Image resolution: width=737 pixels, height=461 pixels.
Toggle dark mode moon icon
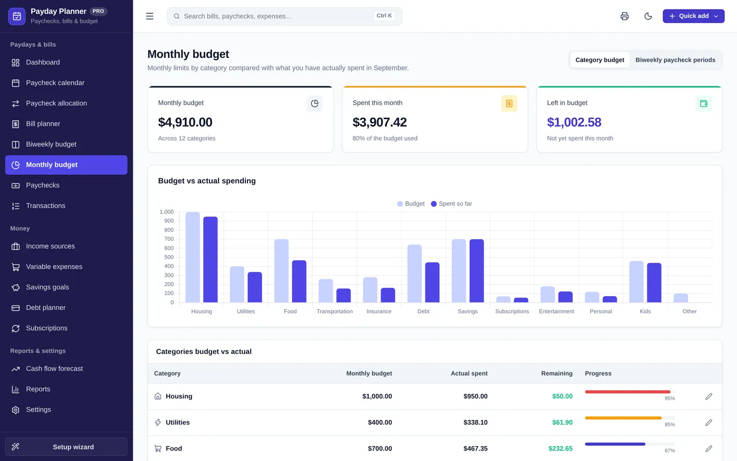click(x=648, y=16)
